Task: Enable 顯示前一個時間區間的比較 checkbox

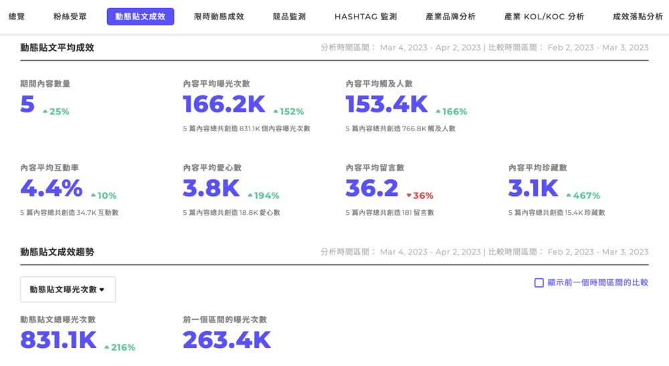Action: pos(539,282)
